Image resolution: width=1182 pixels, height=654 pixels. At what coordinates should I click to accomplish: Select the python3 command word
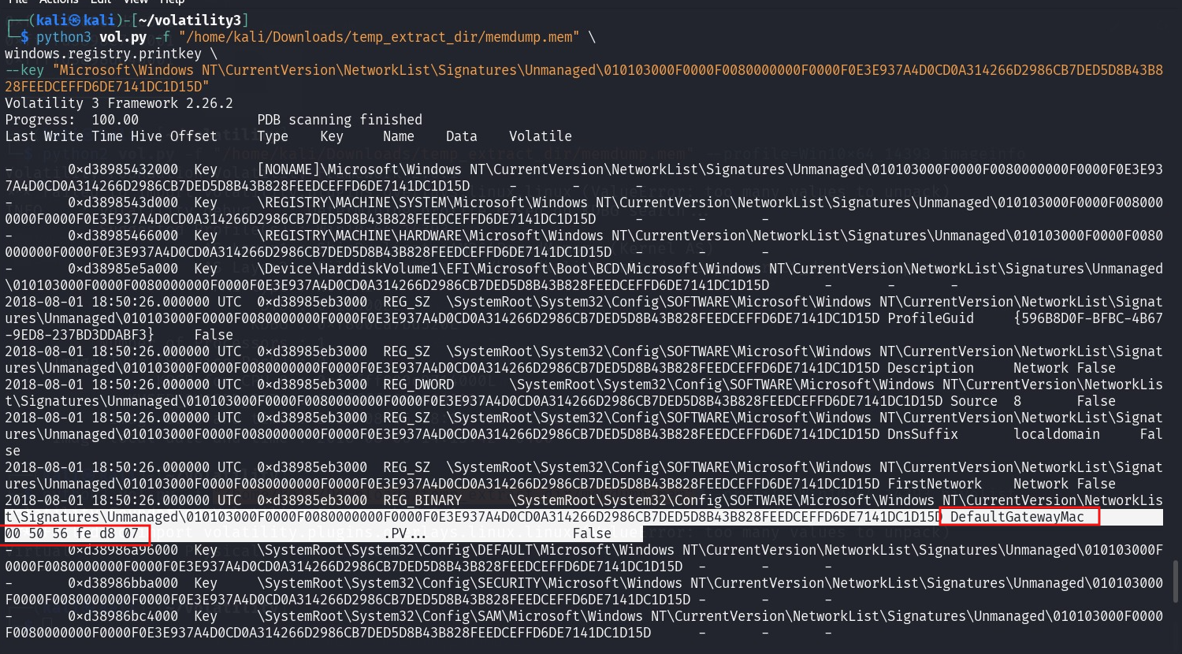64,37
